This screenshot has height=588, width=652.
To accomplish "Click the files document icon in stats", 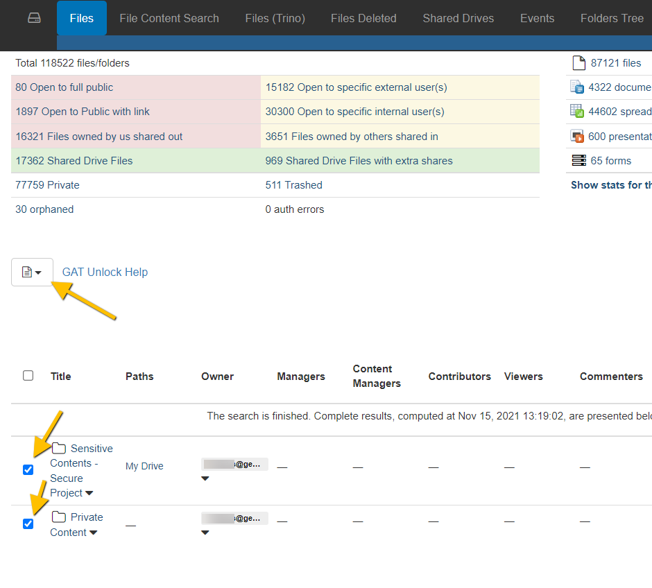I will pos(578,63).
